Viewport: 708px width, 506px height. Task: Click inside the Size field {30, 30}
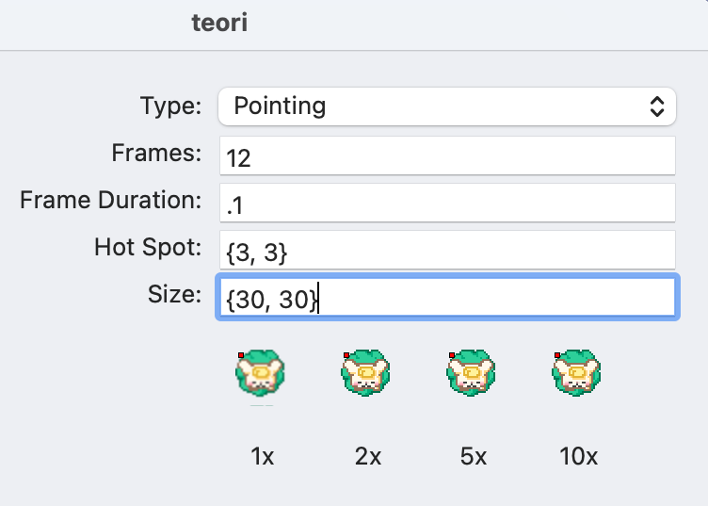click(447, 297)
